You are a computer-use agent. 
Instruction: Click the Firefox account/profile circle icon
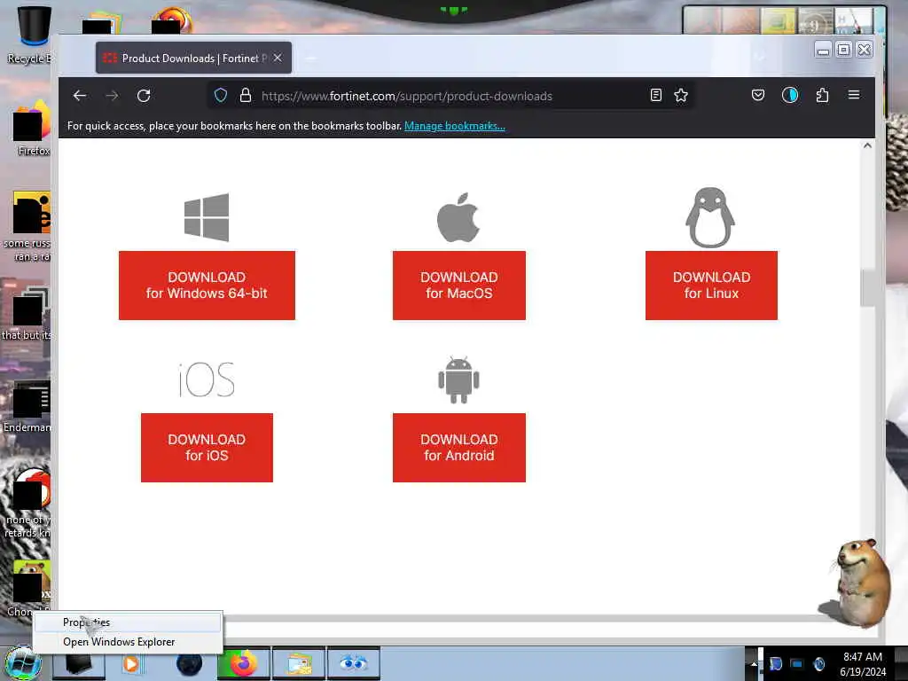790,96
